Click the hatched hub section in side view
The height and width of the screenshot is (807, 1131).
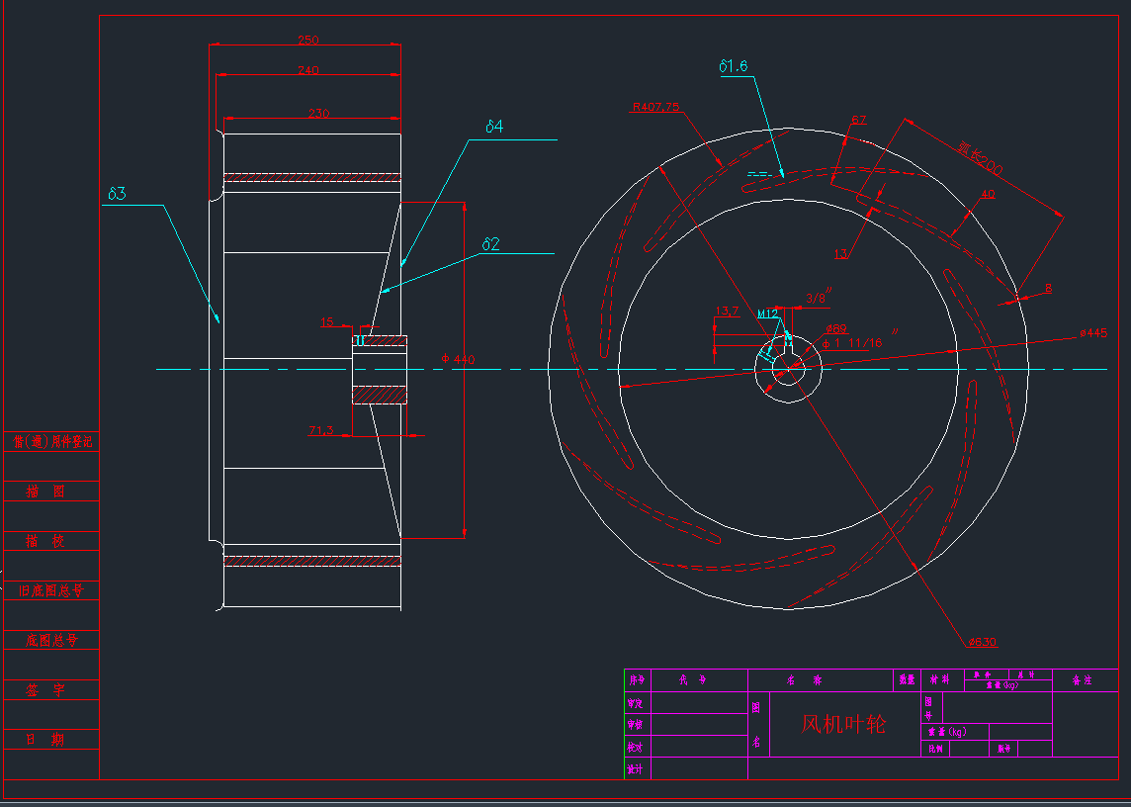tap(381, 394)
